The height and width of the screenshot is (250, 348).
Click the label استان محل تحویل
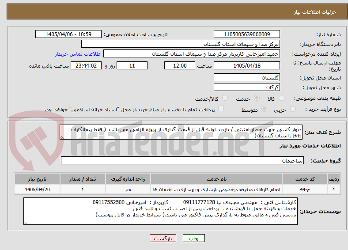pos(320,78)
